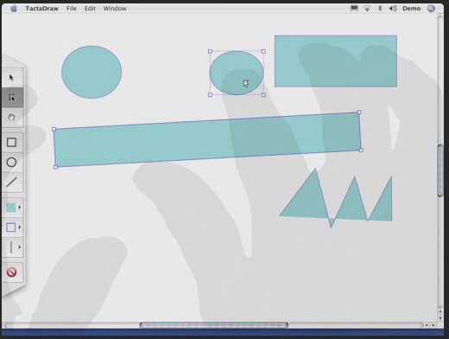
Task: Click the ellipse's bottom-left selection handle
Action: (x=210, y=95)
